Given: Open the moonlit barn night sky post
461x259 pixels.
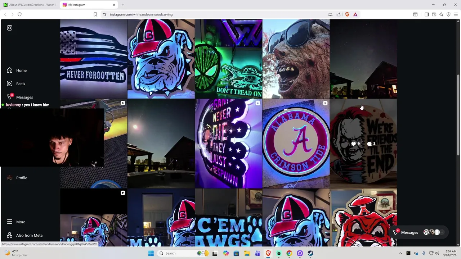Looking at the screenshot, I should click(161, 144).
